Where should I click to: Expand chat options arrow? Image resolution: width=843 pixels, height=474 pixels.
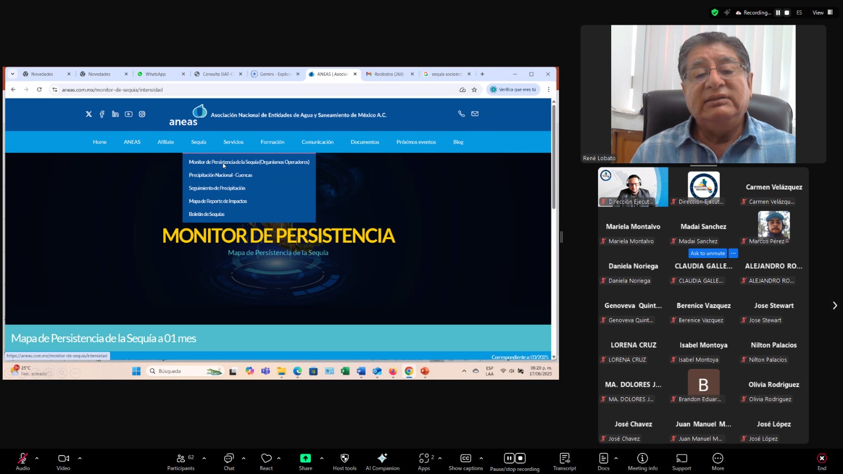point(243,458)
